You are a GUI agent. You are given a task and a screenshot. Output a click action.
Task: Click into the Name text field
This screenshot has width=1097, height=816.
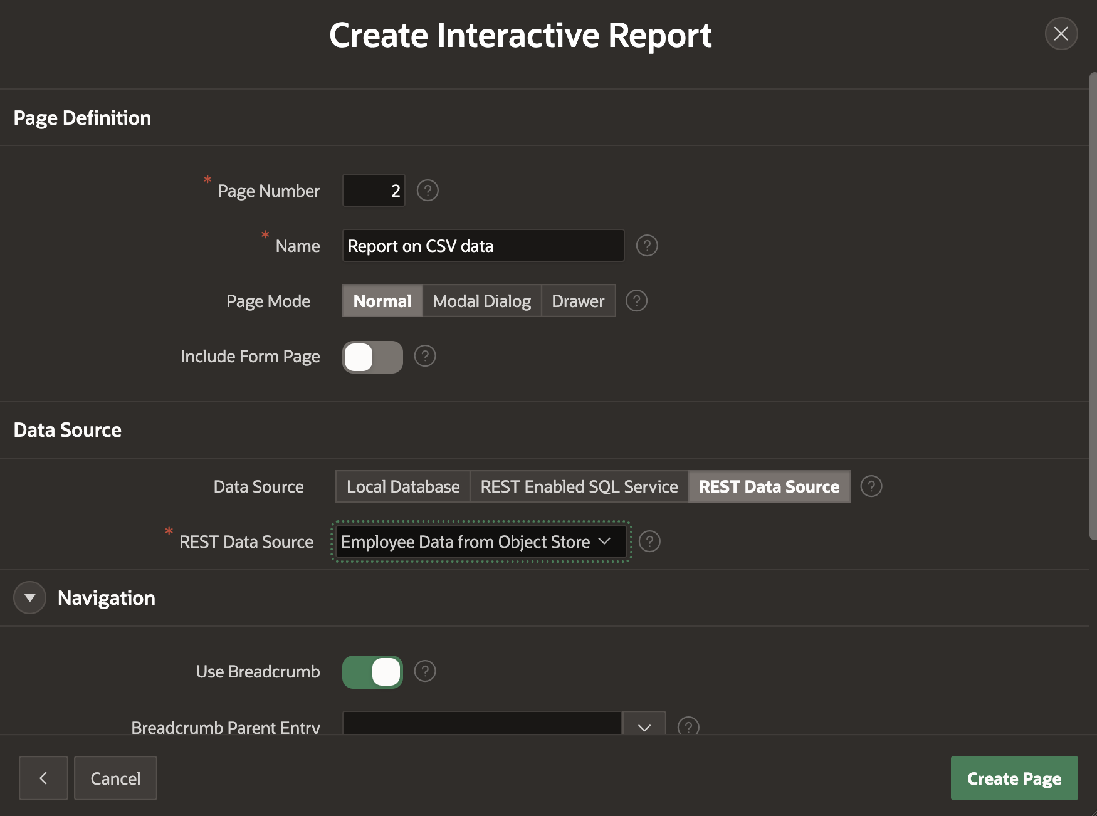483,246
